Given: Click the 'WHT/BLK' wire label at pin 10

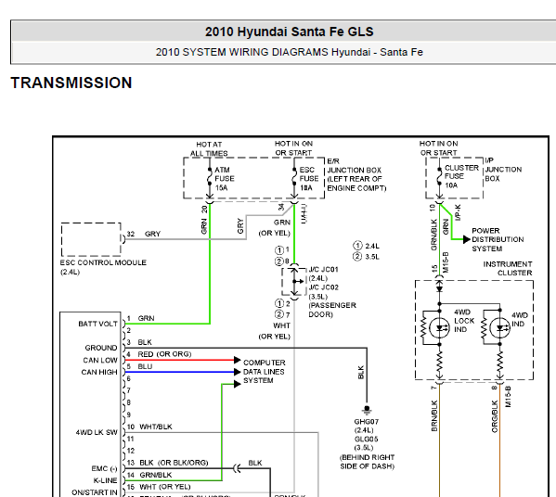Looking at the screenshot, I should (x=156, y=427).
